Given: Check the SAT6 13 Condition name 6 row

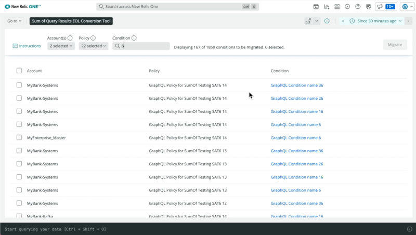Looking at the screenshot, I should coord(19,190).
